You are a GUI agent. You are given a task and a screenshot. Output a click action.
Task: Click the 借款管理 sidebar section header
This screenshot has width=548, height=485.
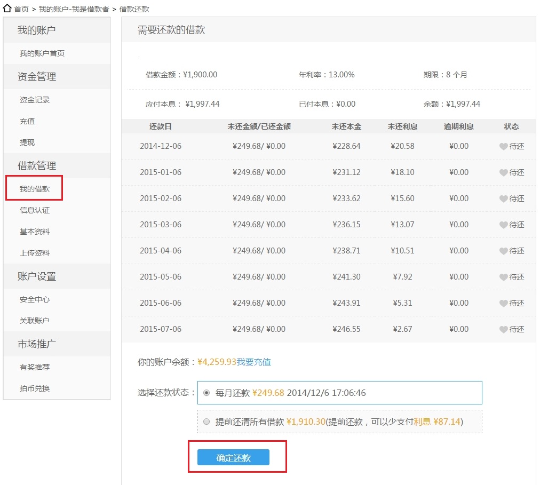click(x=37, y=165)
